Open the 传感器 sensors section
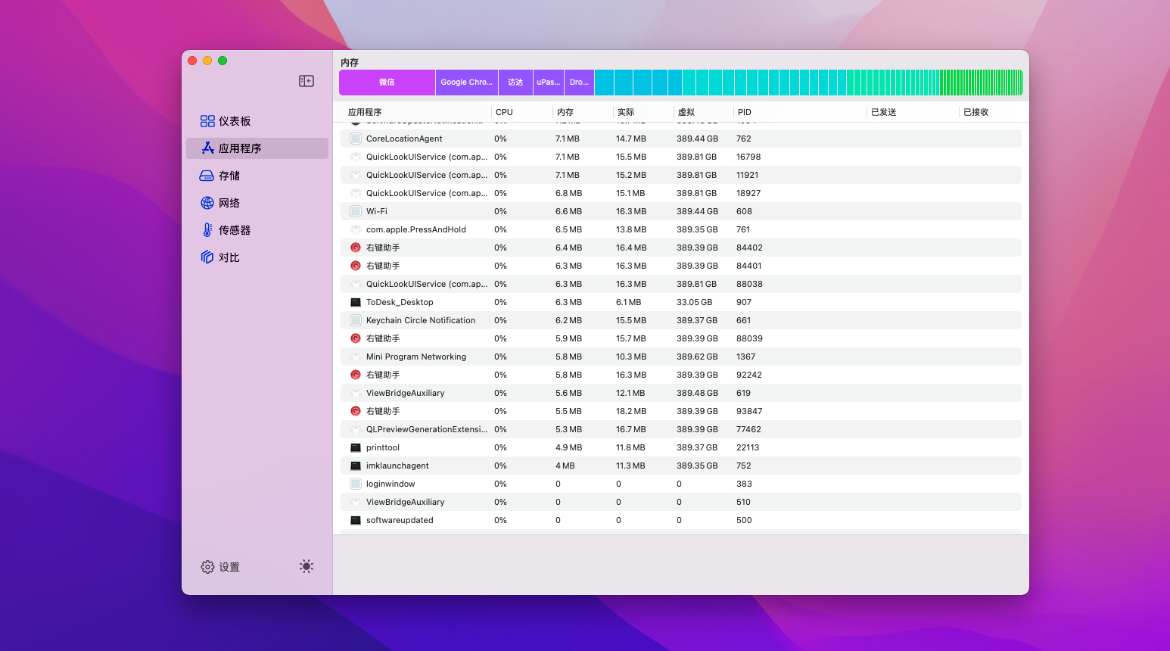Image resolution: width=1170 pixels, height=651 pixels. [225, 230]
